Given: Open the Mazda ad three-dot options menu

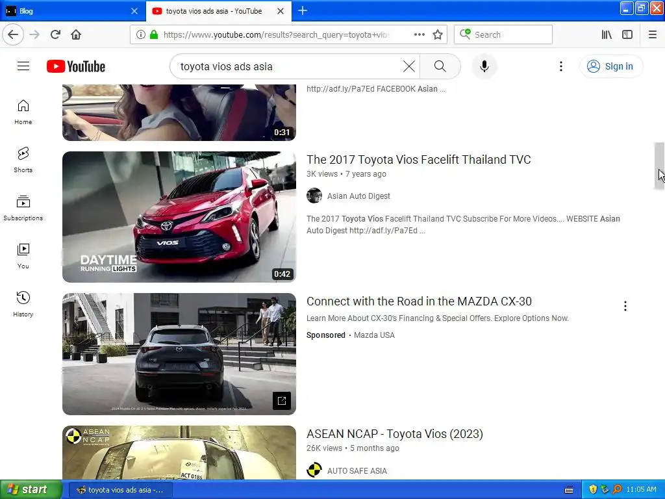Looking at the screenshot, I should (625, 306).
